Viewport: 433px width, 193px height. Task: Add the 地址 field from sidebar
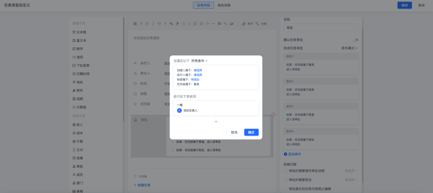78,82
